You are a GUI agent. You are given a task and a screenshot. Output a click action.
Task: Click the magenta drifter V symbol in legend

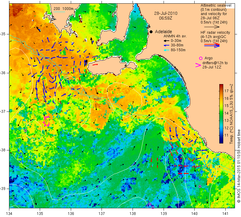[x=198, y=65]
